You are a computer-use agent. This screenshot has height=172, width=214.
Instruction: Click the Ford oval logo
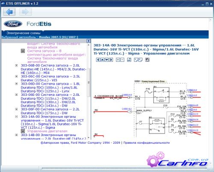pyautogui.click(x=13, y=24)
